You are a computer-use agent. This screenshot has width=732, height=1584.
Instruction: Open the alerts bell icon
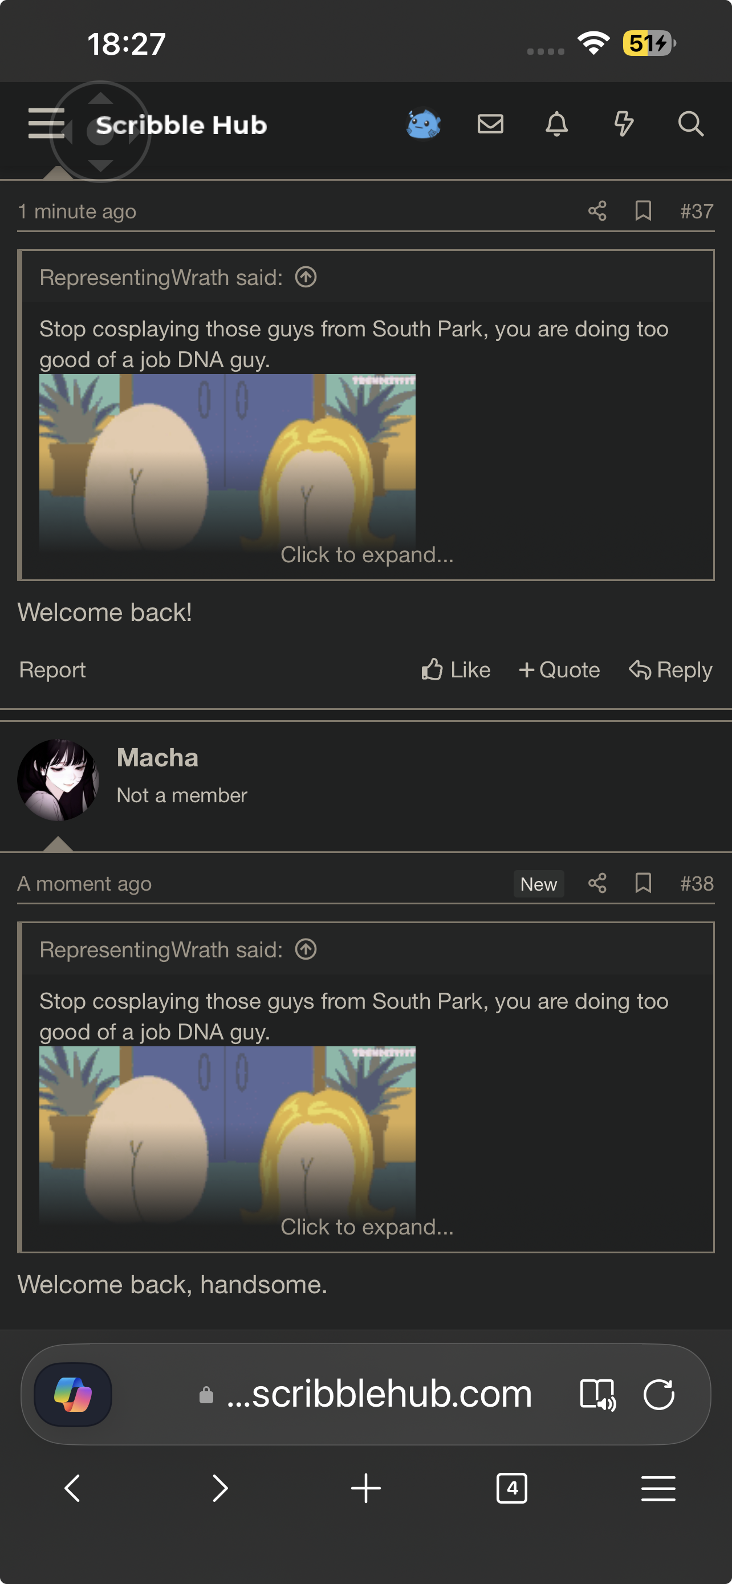tap(557, 124)
